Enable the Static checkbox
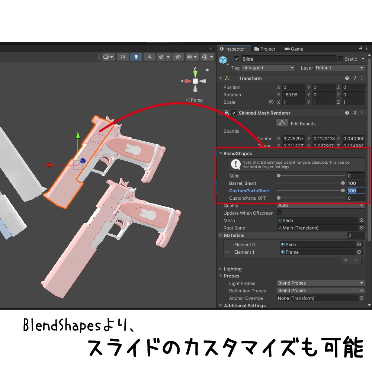This screenshot has height=372, width=372. [341, 59]
